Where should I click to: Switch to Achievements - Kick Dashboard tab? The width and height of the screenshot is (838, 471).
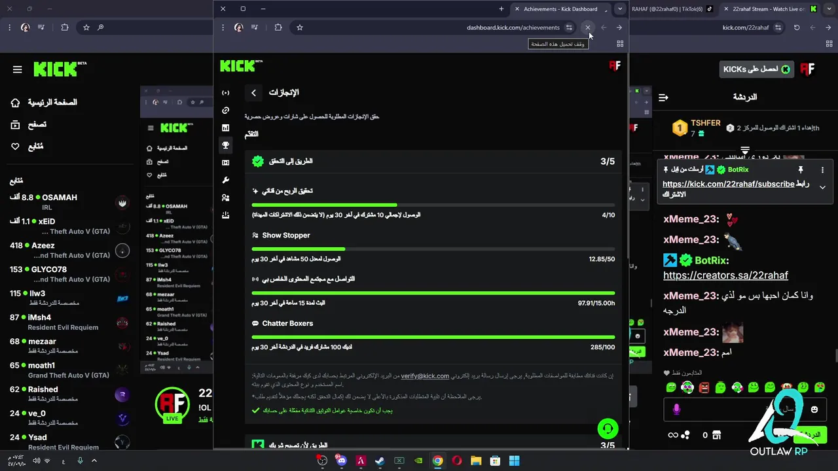[x=560, y=9]
